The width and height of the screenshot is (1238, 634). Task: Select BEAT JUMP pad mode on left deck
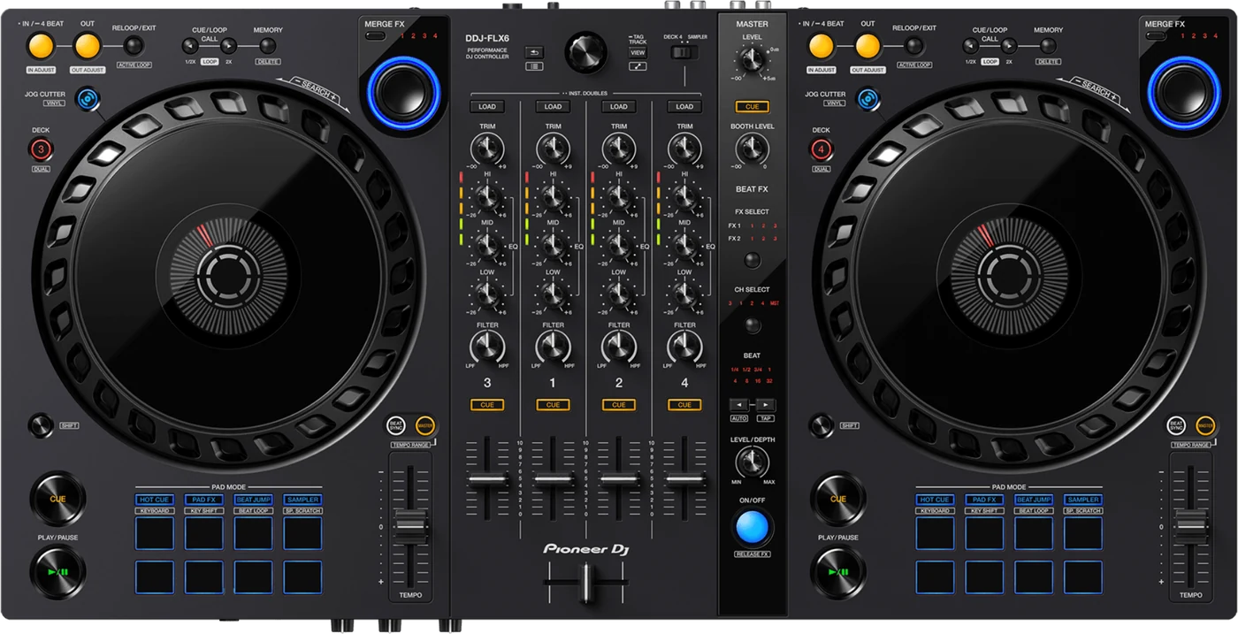[x=253, y=500]
